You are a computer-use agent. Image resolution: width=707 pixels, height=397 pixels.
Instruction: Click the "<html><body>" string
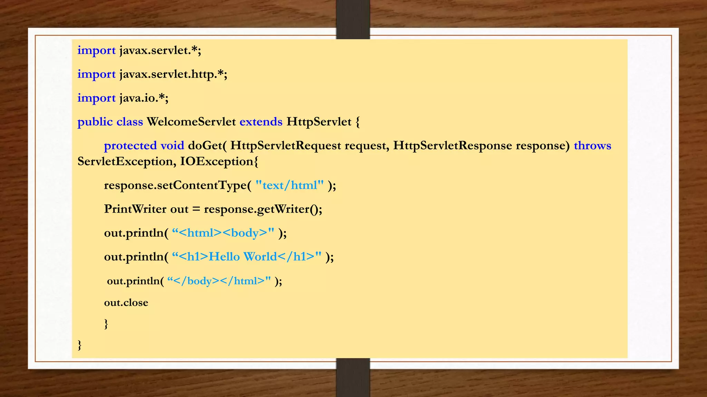point(223,233)
